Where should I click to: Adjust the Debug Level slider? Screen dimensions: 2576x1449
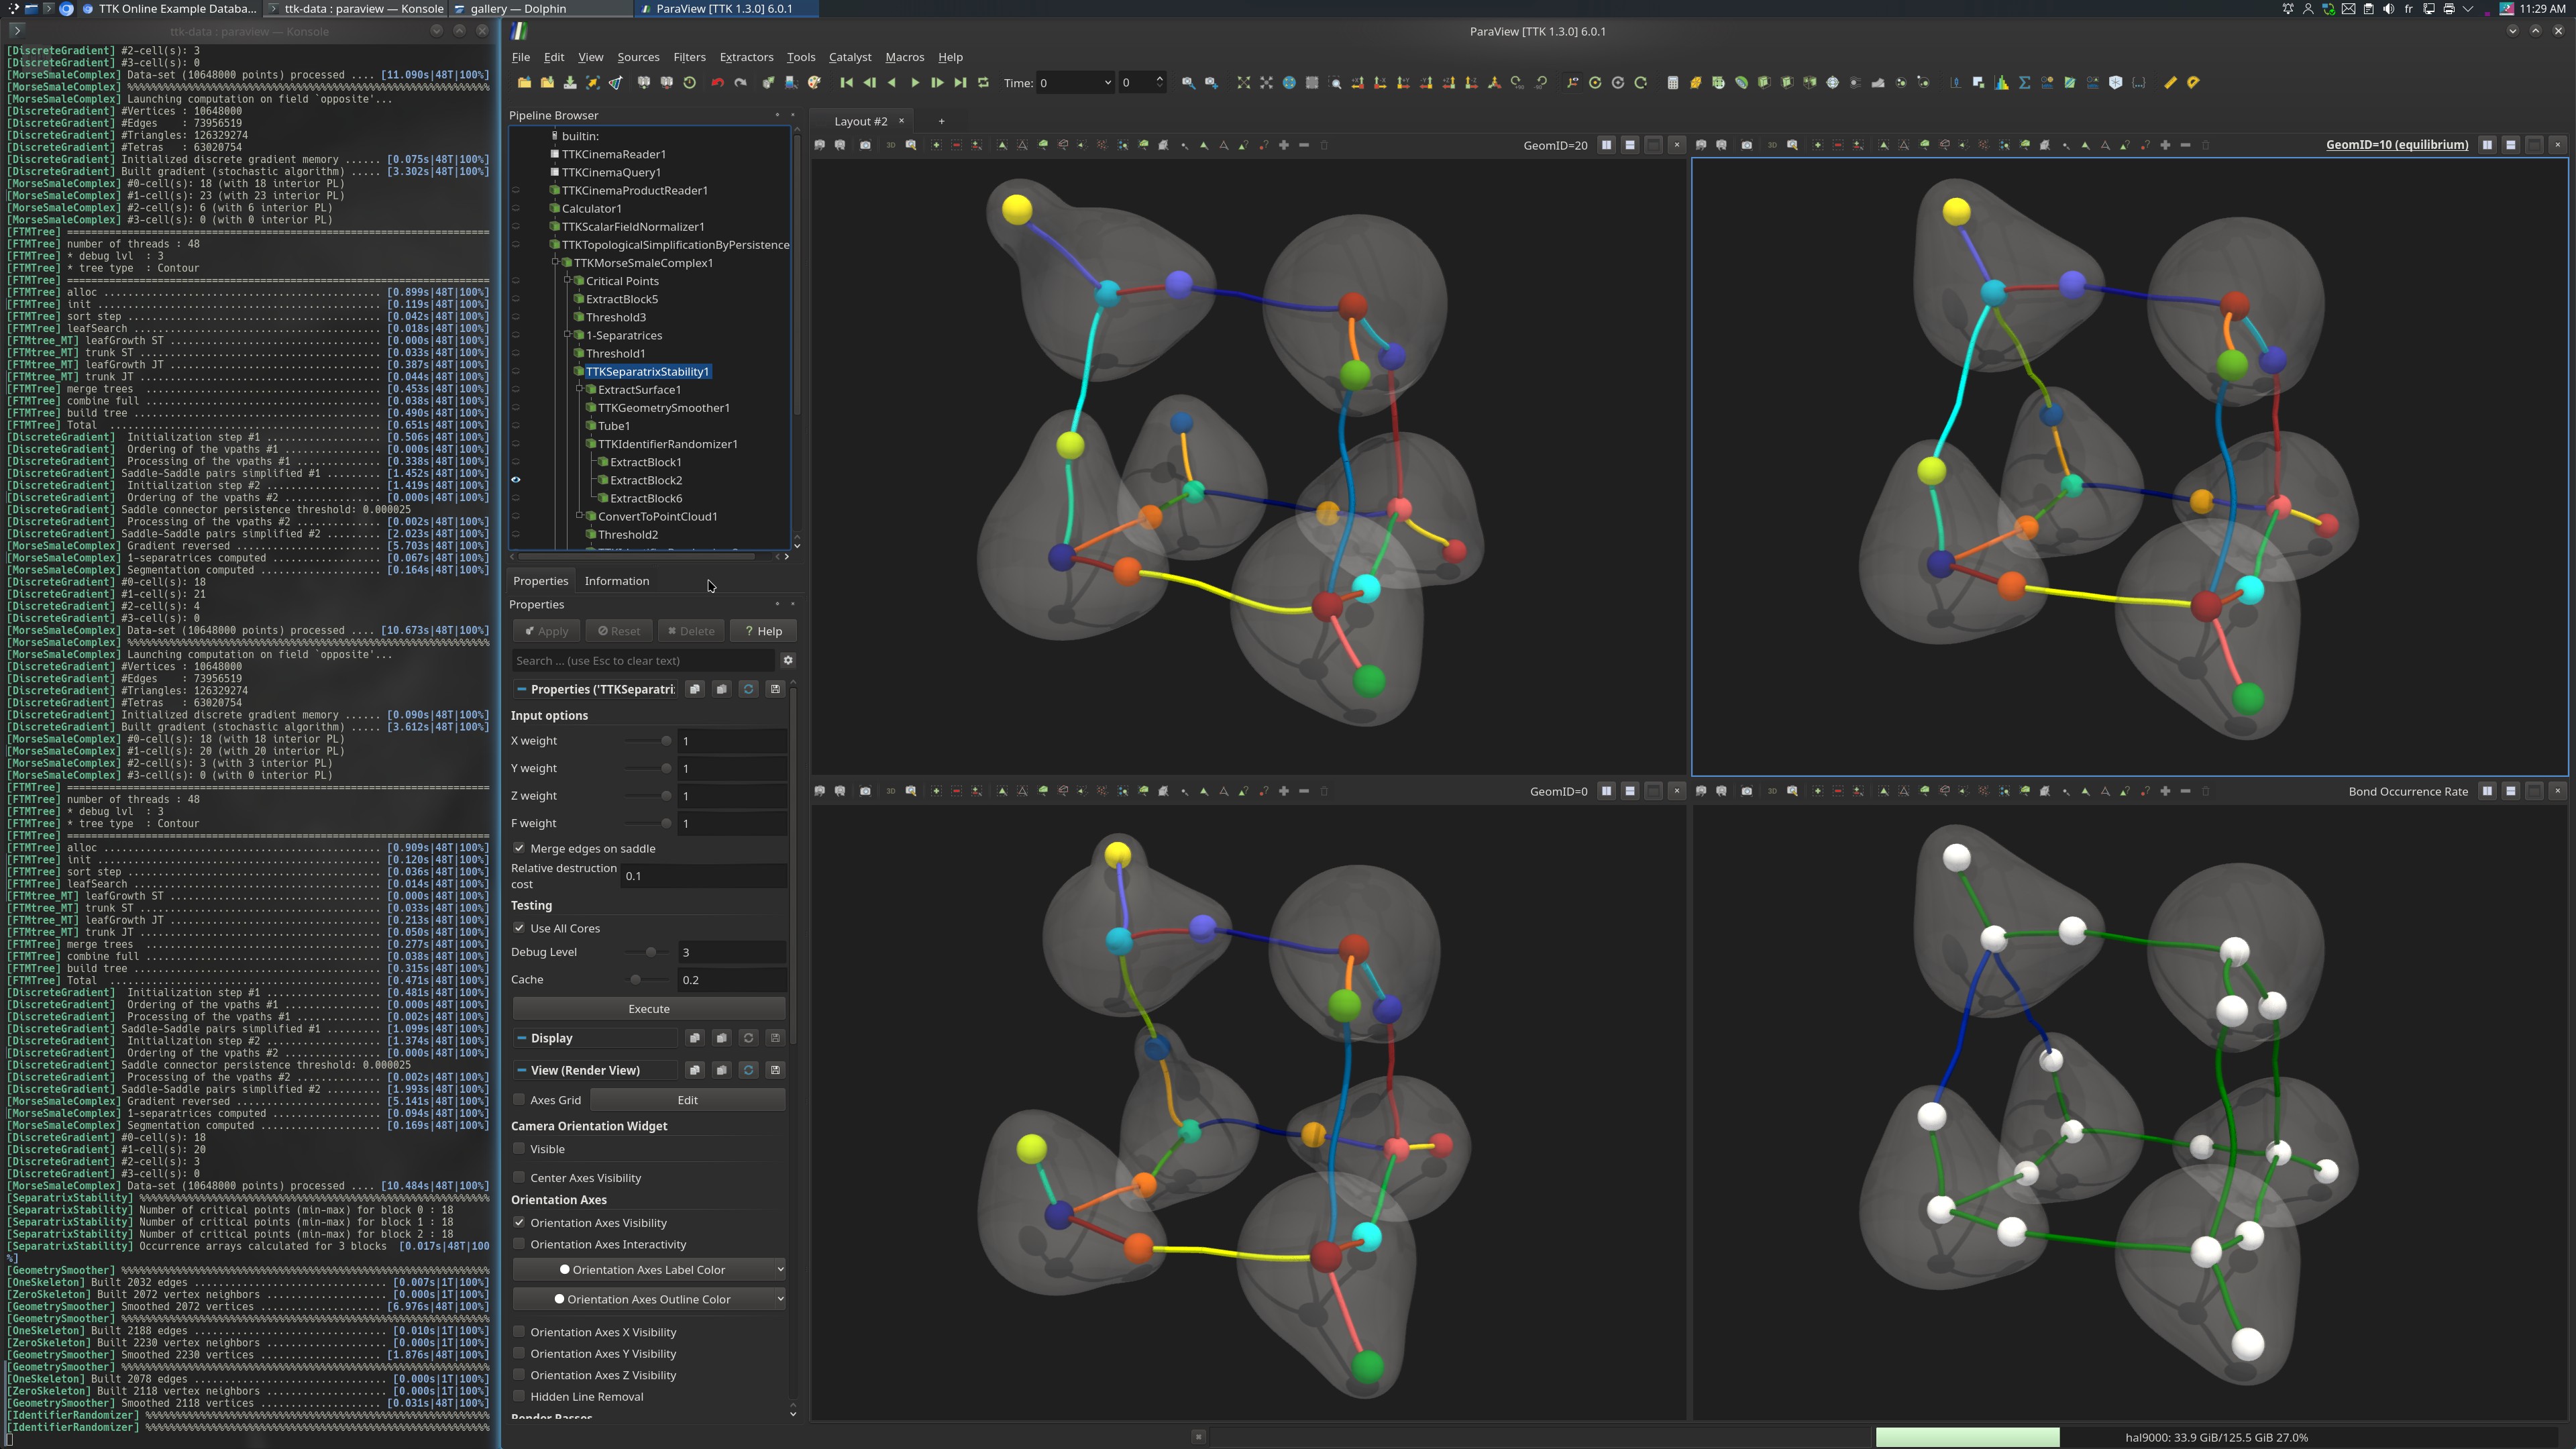(x=651, y=952)
